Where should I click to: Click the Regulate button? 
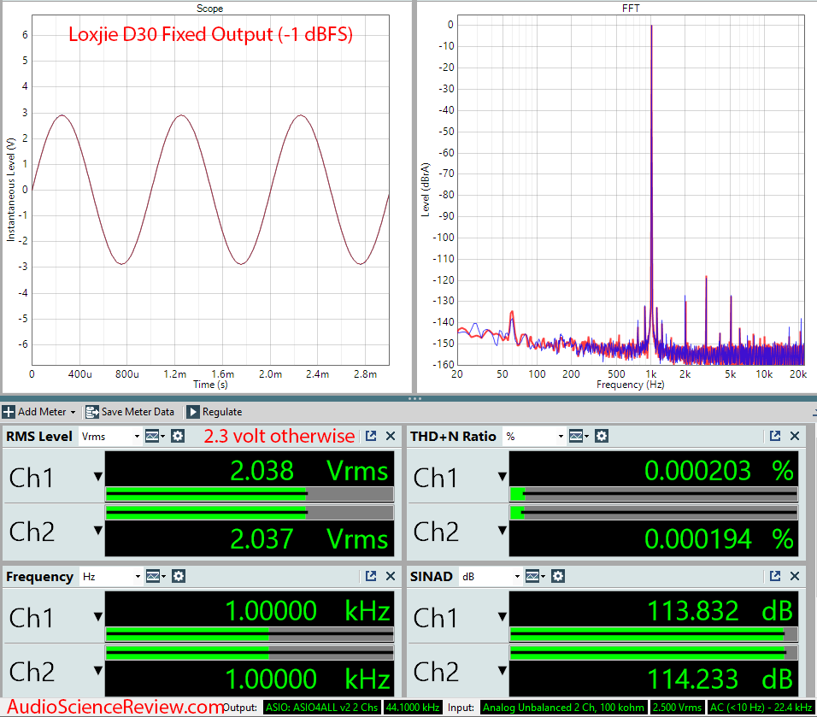[215, 412]
